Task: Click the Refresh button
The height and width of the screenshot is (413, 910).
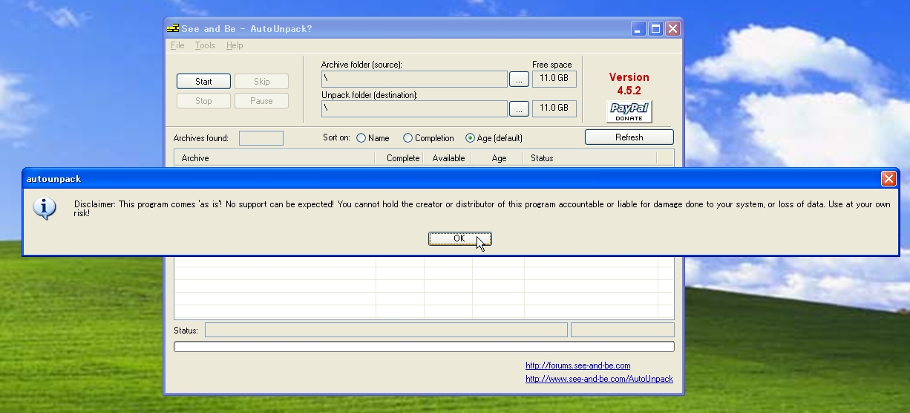Action: coord(629,137)
